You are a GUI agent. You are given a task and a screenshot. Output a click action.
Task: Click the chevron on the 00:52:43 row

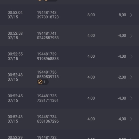tap(131, 119)
